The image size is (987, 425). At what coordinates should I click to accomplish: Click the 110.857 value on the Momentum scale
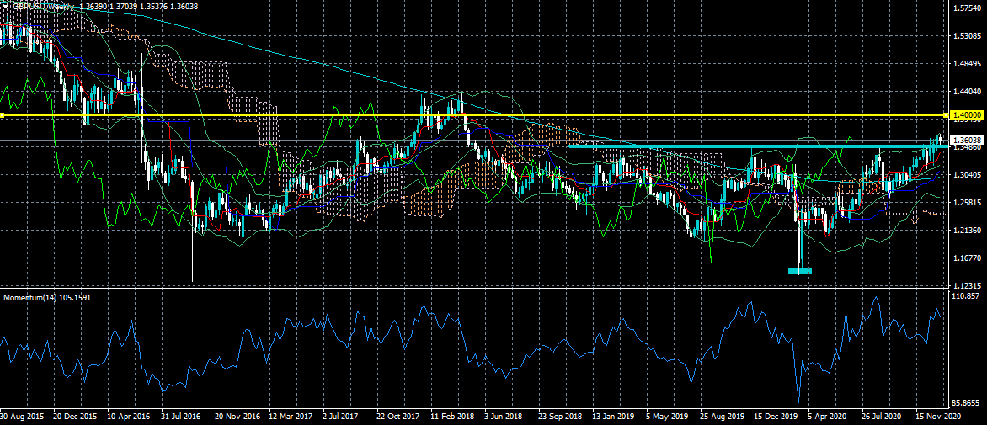click(965, 297)
